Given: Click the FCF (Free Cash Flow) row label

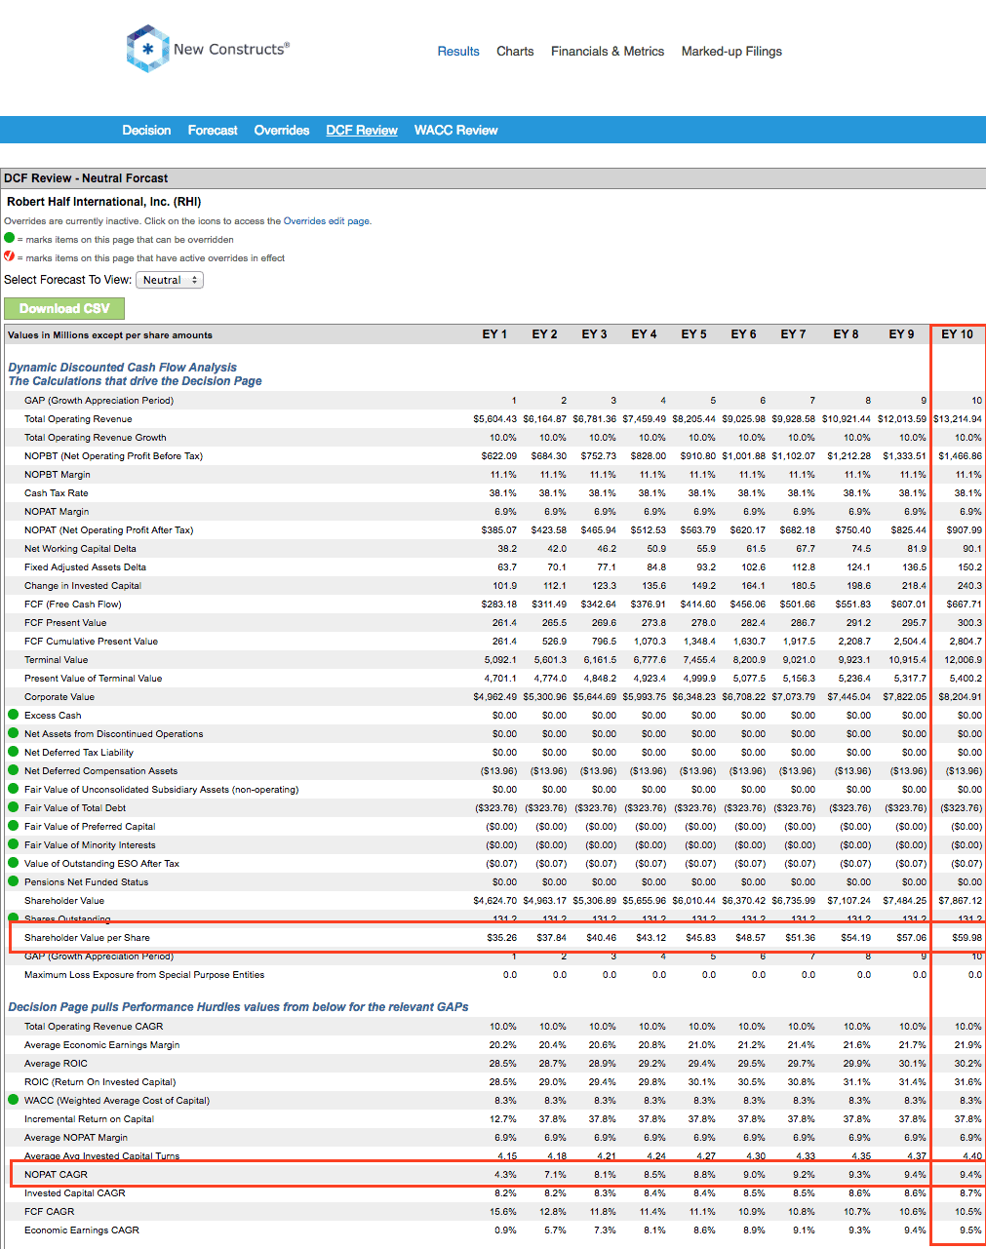Looking at the screenshot, I should (x=73, y=604).
